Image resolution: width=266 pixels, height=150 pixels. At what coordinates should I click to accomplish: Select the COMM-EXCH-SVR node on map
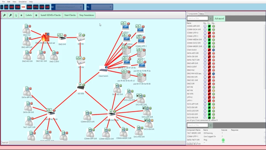(x=88, y=116)
